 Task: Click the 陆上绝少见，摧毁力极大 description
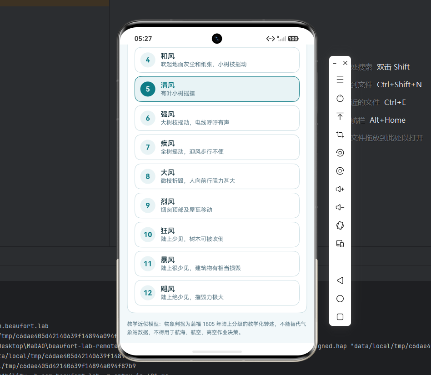coord(192,297)
